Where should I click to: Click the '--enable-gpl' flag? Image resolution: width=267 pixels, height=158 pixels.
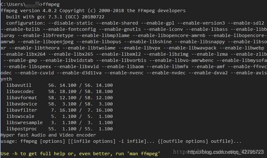(158, 23)
